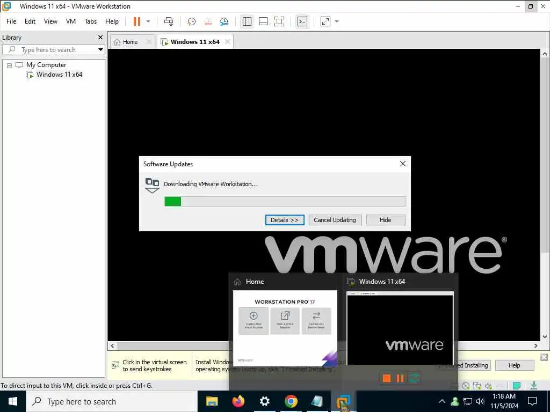The width and height of the screenshot is (550, 412).
Task: Select Windows 11 x64 in library tree
Action: tap(59, 74)
